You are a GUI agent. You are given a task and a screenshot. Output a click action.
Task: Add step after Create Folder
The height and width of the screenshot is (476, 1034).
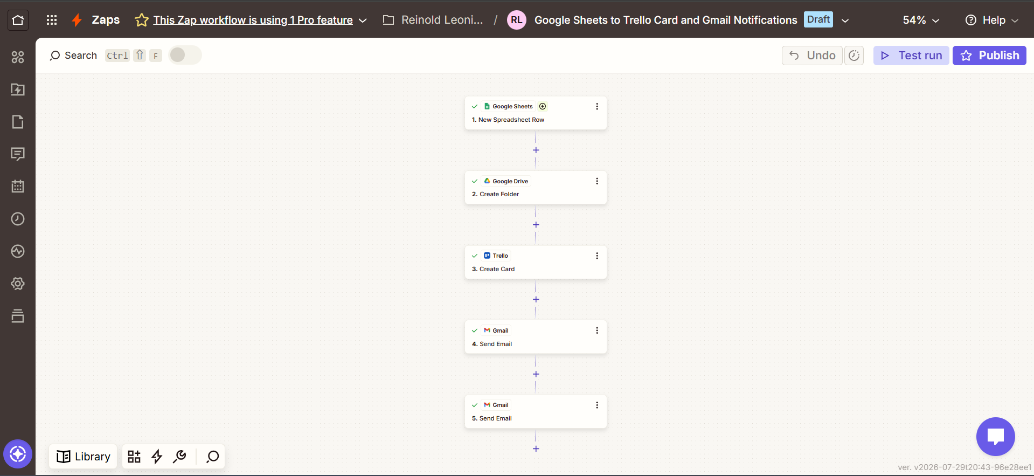click(x=536, y=225)
